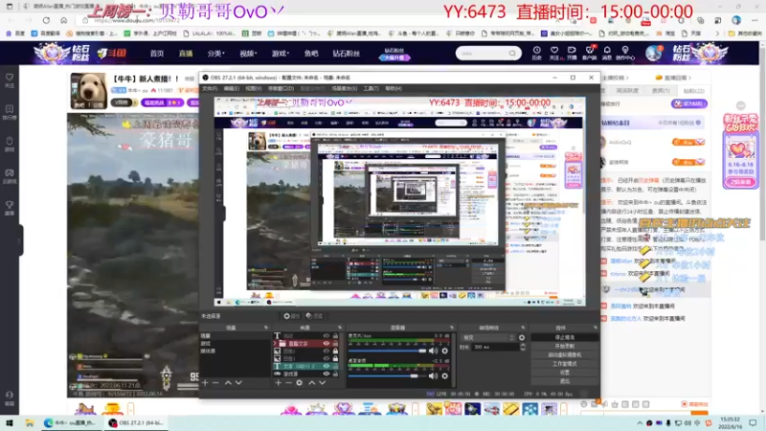Open Douyu 开播 icon in header
The width and height of the screenshot is (766, 431).
[572, 53]
